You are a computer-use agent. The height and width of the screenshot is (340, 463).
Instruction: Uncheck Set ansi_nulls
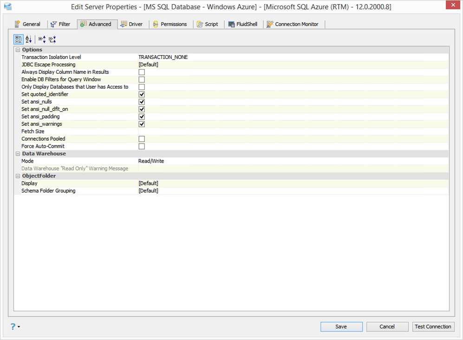coord(142,102)
